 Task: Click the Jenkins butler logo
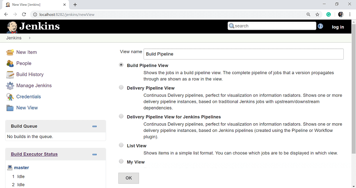click(12, 27)
